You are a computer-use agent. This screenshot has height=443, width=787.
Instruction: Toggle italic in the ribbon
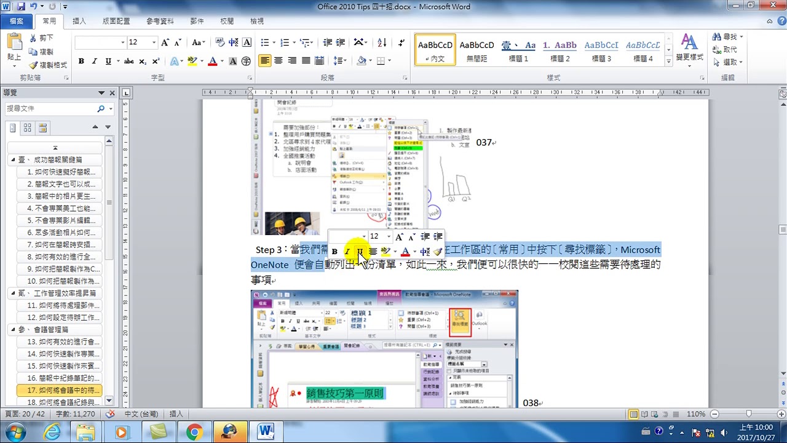click(x=94, y=61)
